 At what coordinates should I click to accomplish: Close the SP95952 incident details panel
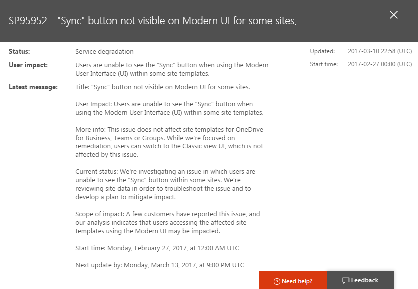(394, 15)
